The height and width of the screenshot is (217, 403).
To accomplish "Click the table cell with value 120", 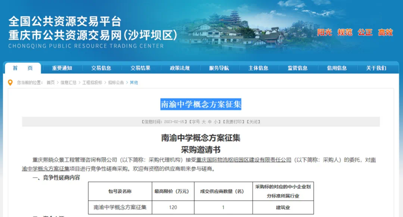I will [x=173, y=207].
